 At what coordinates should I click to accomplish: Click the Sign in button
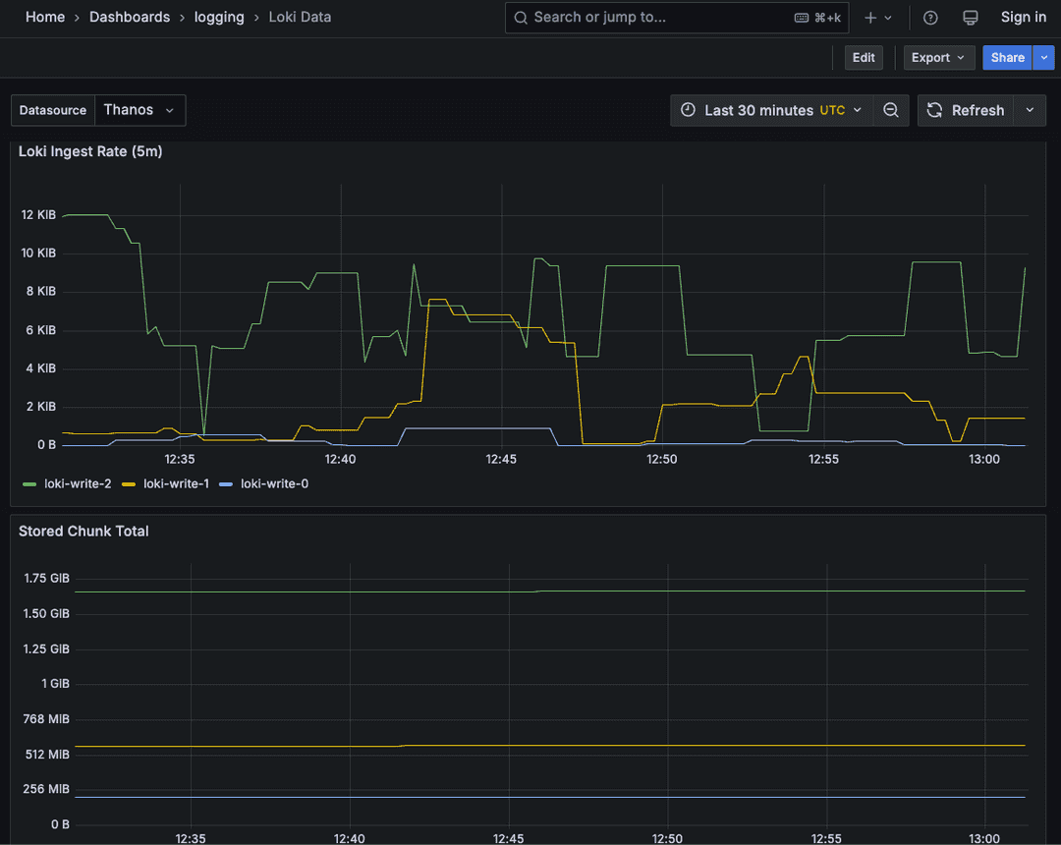point(1023,17)
